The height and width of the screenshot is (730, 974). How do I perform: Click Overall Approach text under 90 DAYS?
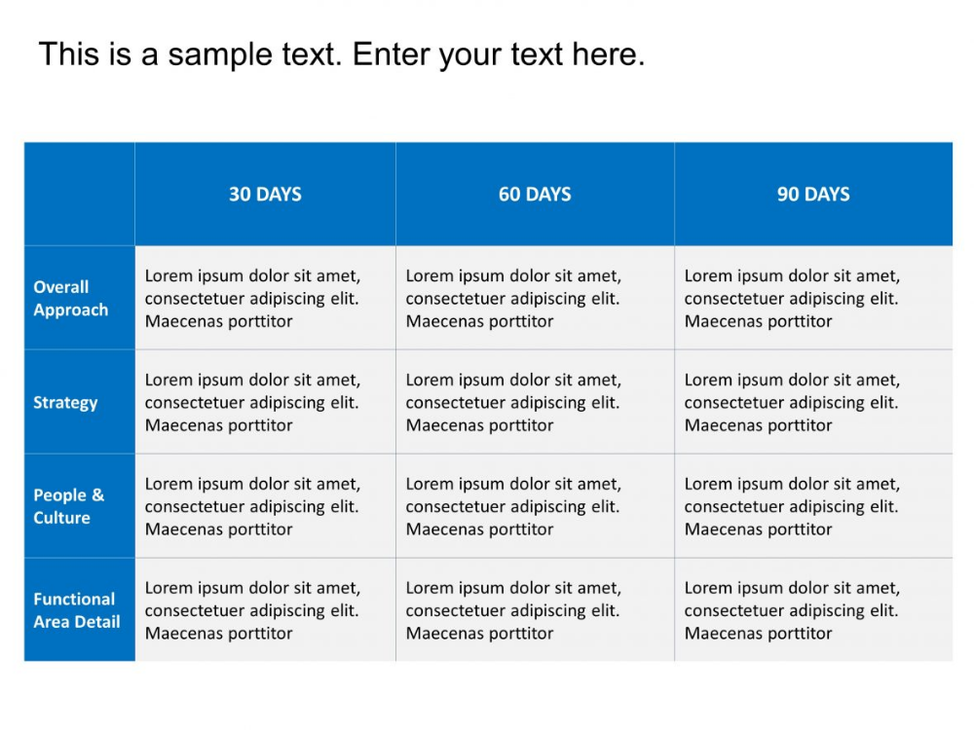(x=792, y=299)
